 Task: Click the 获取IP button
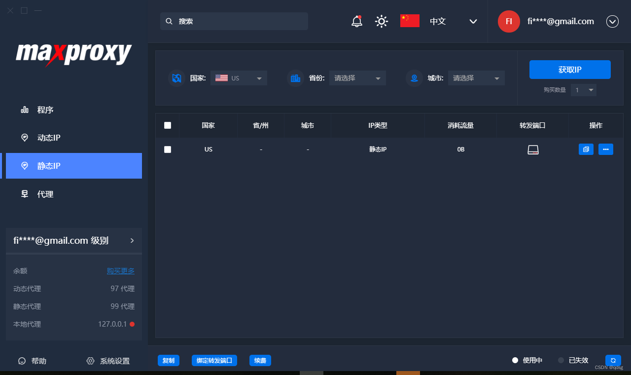[570, 70]
